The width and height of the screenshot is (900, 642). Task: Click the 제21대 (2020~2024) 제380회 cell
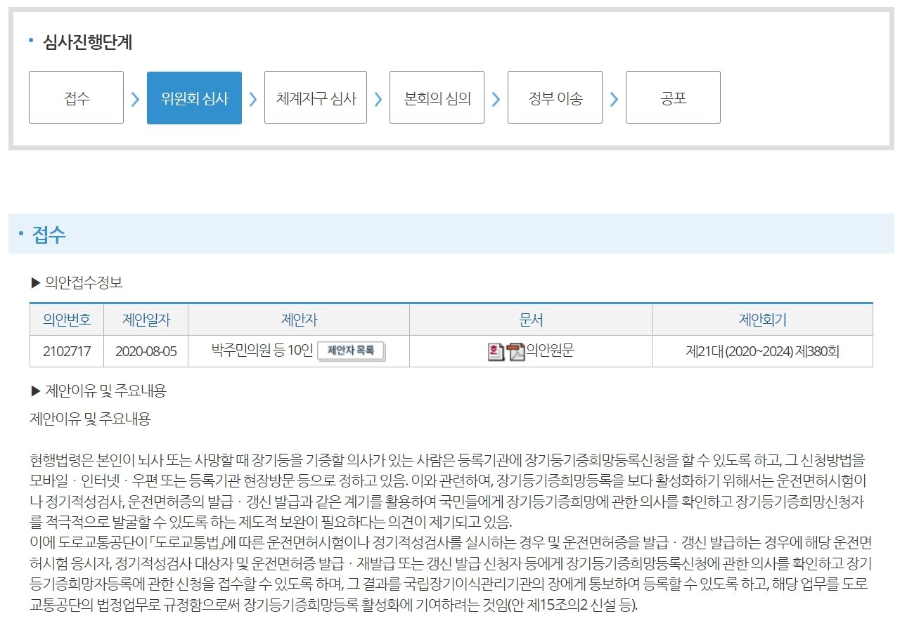coord(762,351)
